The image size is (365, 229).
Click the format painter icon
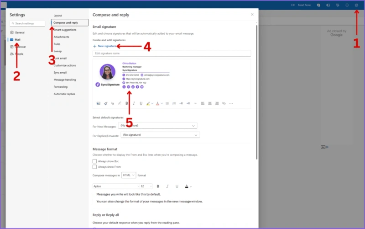[106, 103]
